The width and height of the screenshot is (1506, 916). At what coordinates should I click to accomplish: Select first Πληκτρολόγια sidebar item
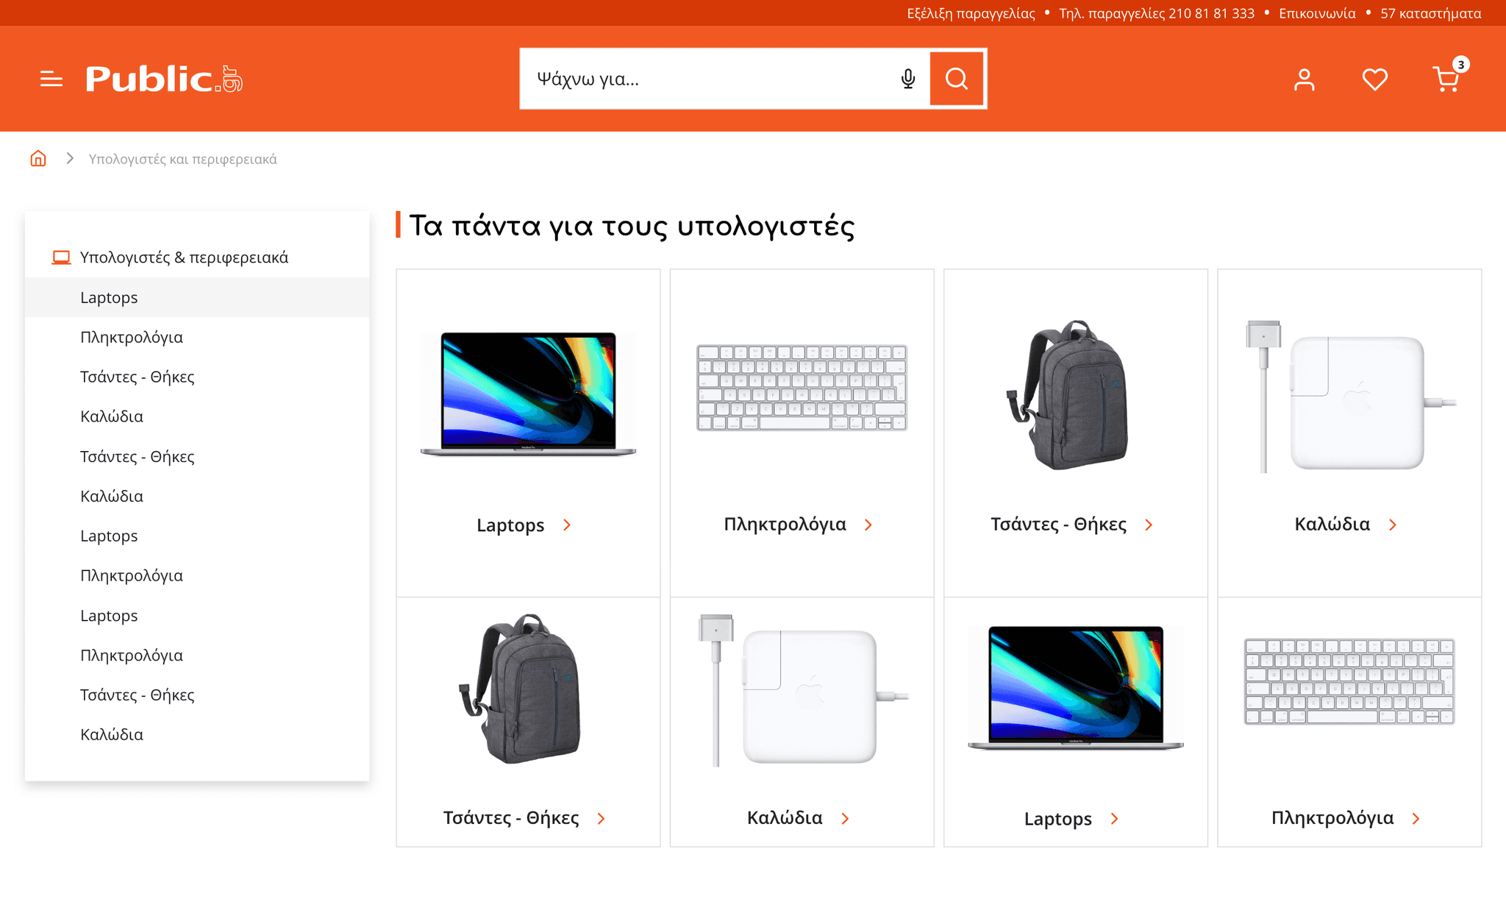132,337
